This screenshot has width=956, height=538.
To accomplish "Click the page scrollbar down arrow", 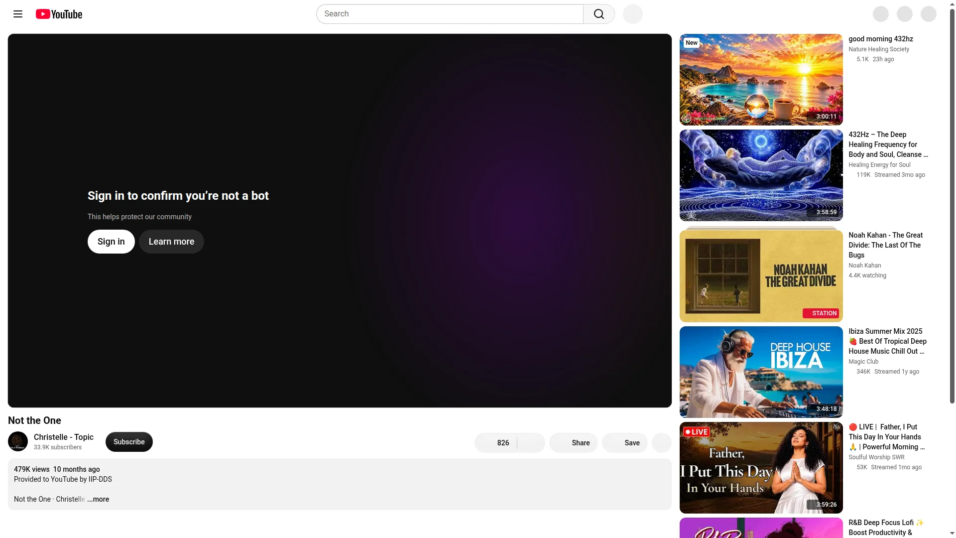I will point(952,534).
